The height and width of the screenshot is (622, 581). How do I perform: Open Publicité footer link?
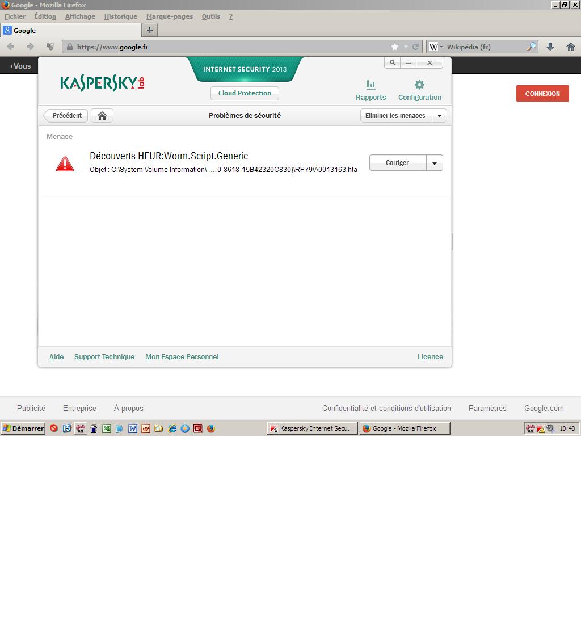(x=31, y=408)
